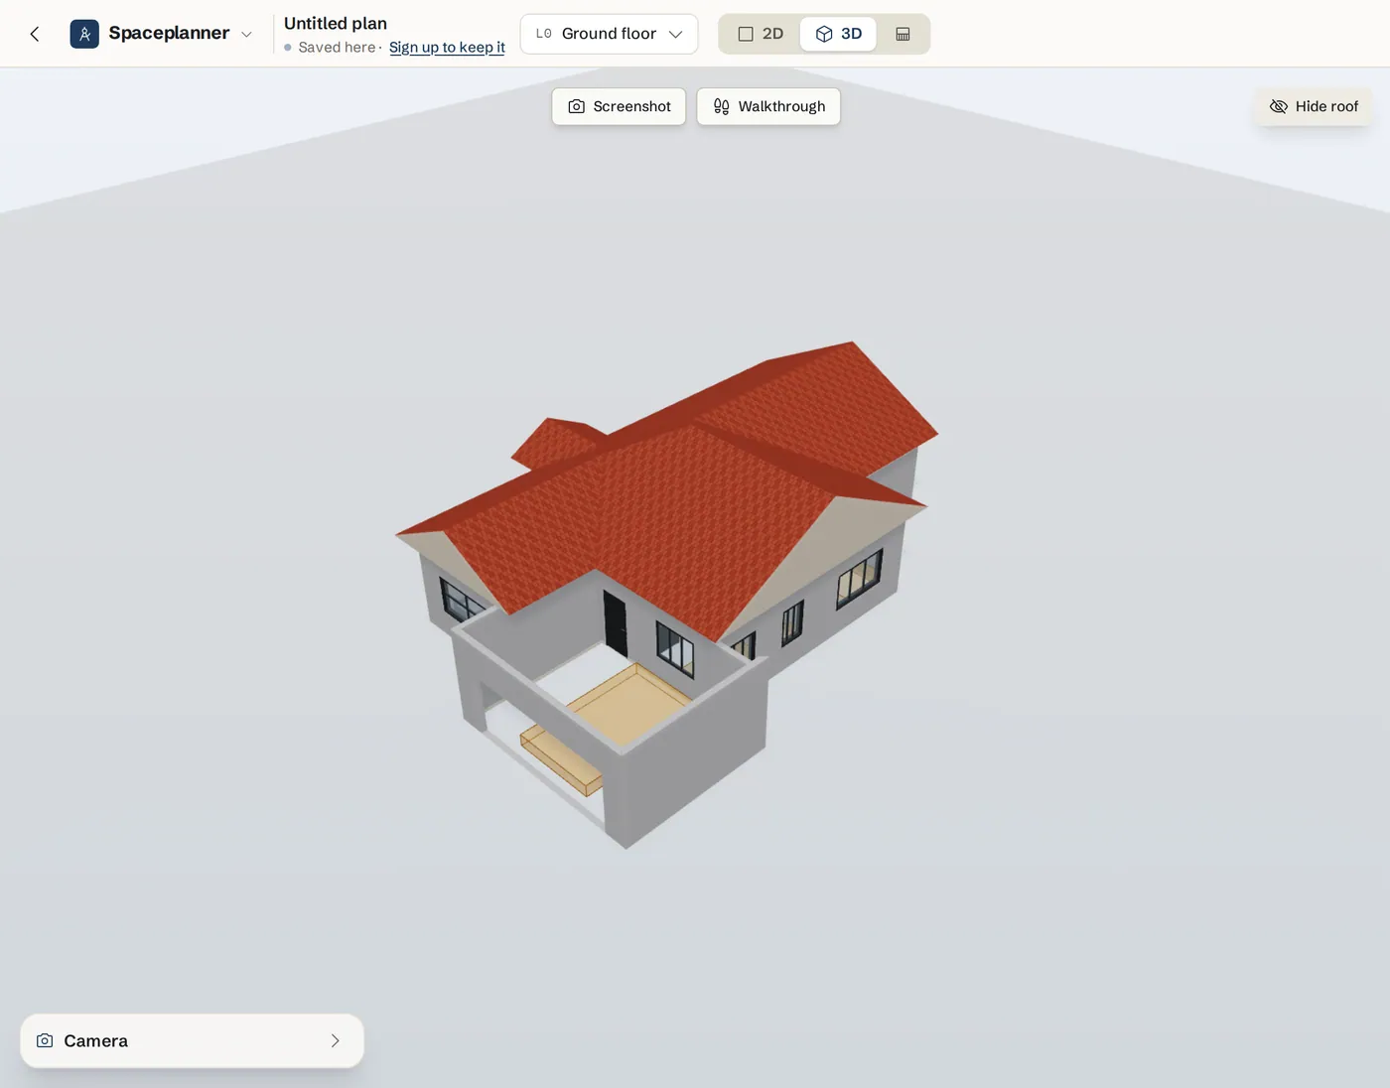Click the Untitled plan title
This screenshot has height=1088, width=1390.
[336, 23]
